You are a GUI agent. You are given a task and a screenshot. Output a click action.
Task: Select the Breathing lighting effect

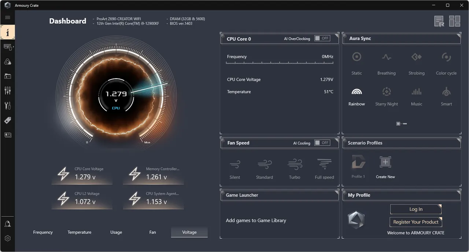pos(387,63)
